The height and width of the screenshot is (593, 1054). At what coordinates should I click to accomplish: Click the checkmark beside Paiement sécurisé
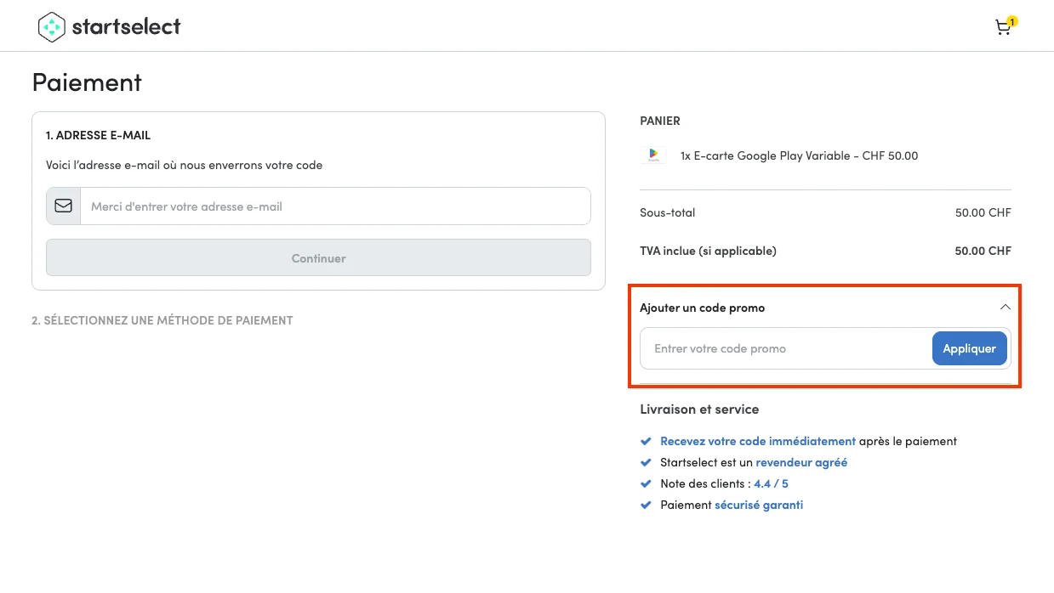[x=647, y=505]
